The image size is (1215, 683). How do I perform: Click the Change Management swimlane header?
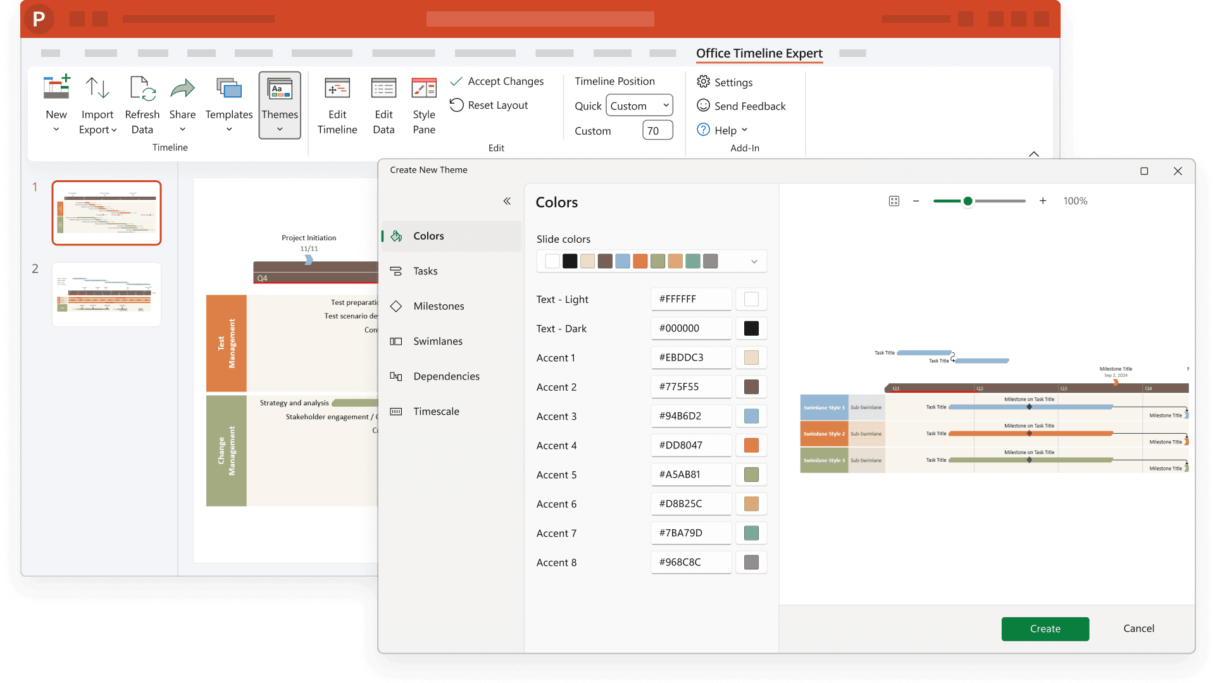point(226,450)
